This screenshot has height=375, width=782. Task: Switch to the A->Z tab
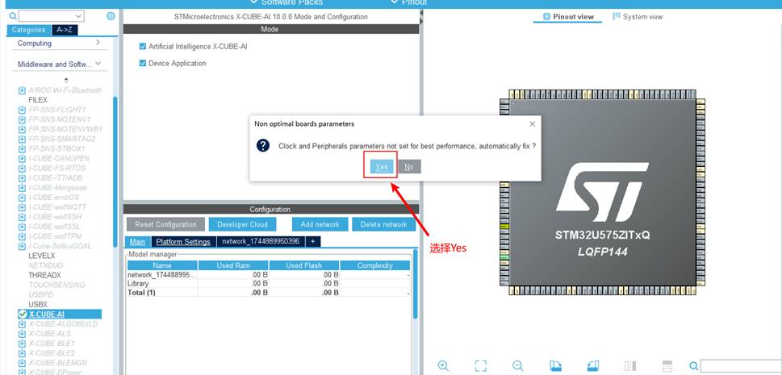click(x=65, y=30)
